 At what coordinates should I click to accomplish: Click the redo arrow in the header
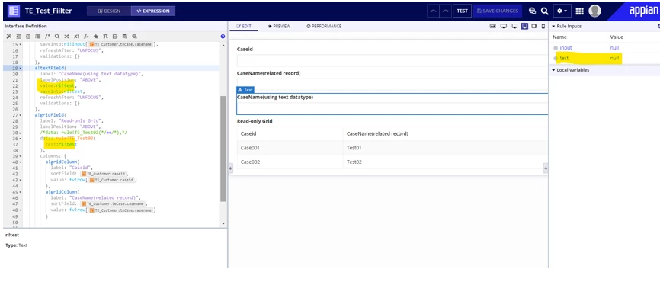pyautogui.click(x=445, y=11)
